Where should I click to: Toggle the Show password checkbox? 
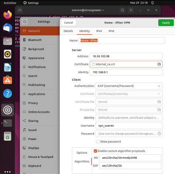tap(98, 141)
